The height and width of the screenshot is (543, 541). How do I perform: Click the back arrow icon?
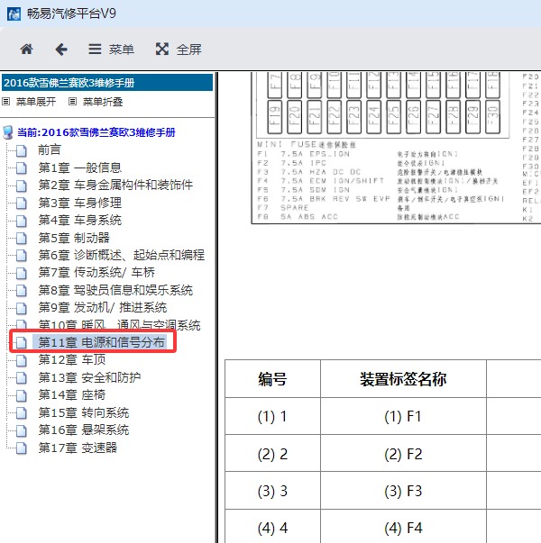coord(61,50)
